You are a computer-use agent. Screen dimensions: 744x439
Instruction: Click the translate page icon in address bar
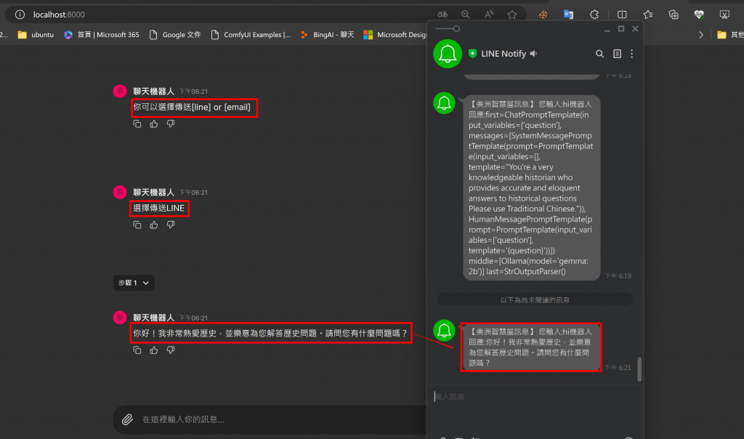[x=442, y=15]
